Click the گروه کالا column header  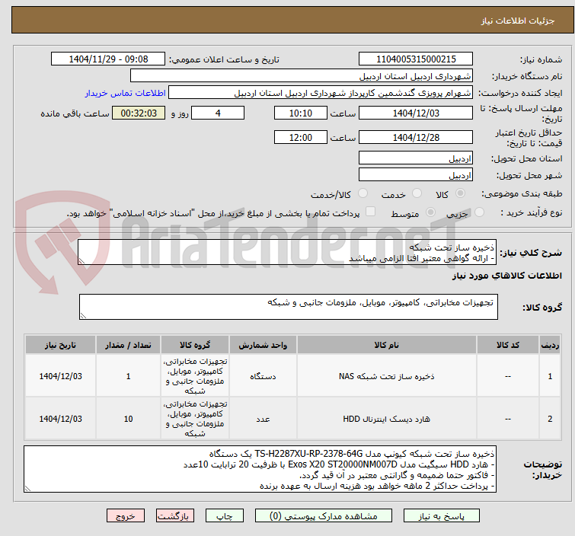(x=195, y=345)
